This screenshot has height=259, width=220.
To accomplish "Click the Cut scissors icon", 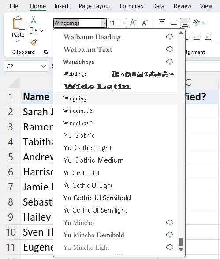I will [34, 19].
